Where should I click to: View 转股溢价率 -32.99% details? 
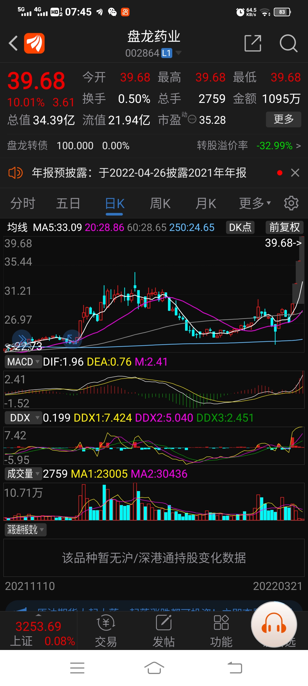(x=249, y=146)
